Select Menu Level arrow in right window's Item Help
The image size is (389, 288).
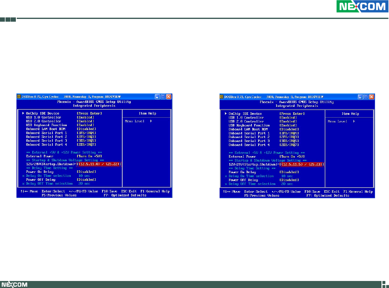pyautogui.click(x=354, y=122)
